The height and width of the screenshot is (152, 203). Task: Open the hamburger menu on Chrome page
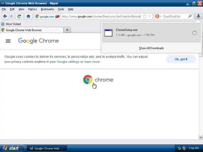(8, 41)
